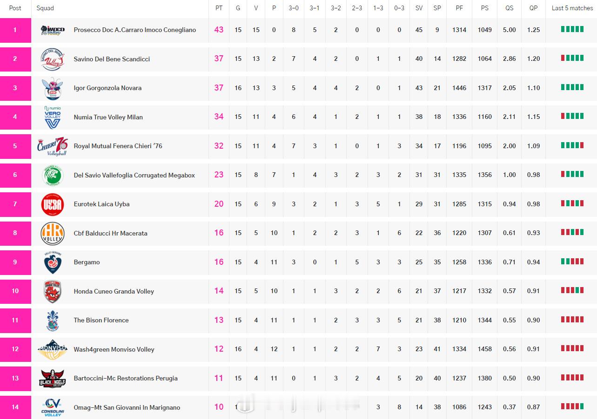Image resolution: width=597 pixels, height=419 pixels.
Task: Click Novara's points scored value 1446
Action: tap(459, 88)
